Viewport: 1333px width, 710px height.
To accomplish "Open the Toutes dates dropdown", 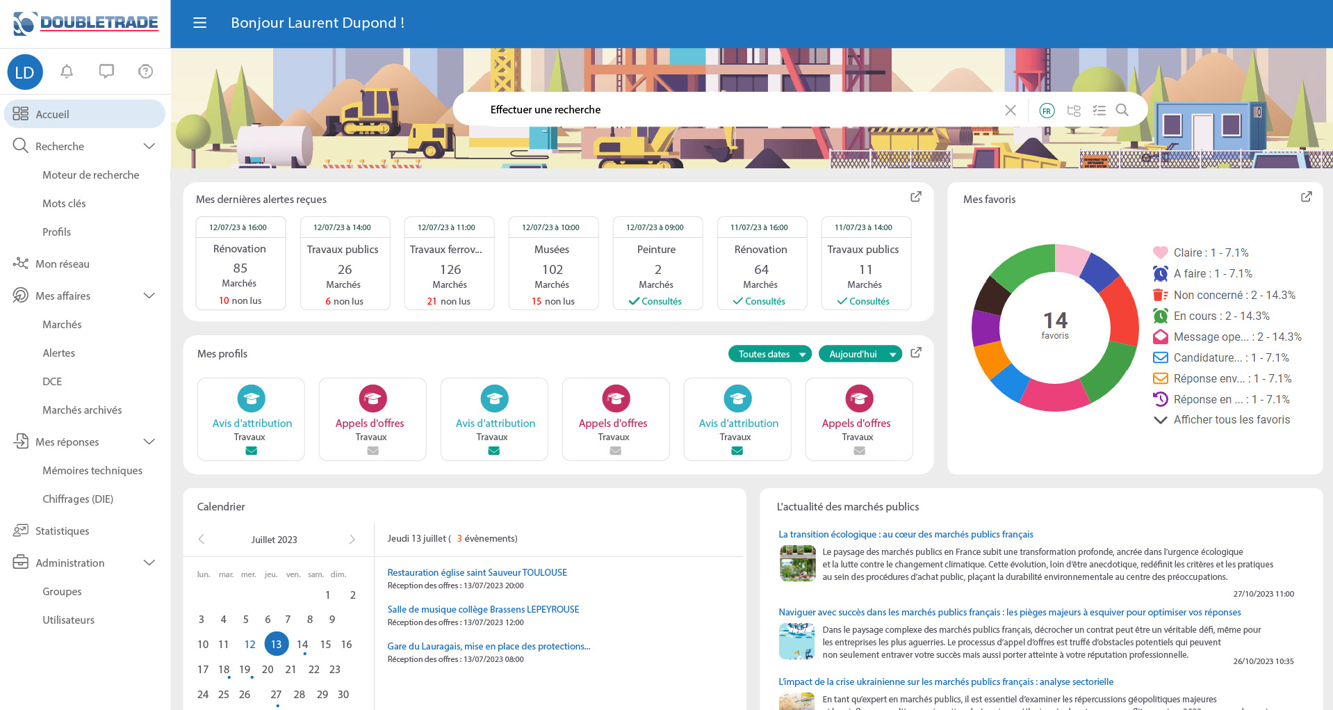I will 769,354.
